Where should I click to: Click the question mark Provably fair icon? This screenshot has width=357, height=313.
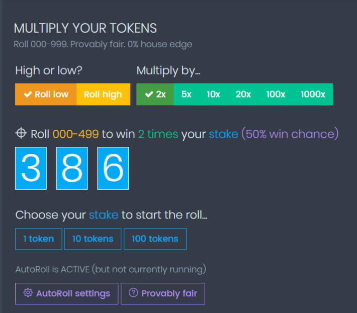tap(133, 292)
